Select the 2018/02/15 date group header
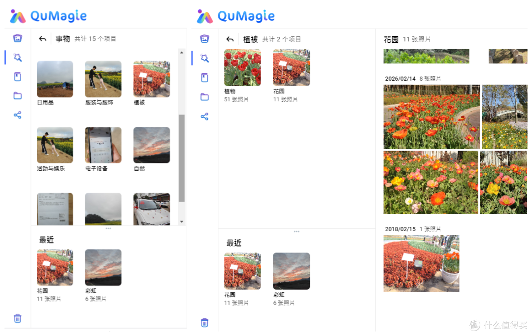The height and width of the screenshot is (336, 532). click(400, 229)
